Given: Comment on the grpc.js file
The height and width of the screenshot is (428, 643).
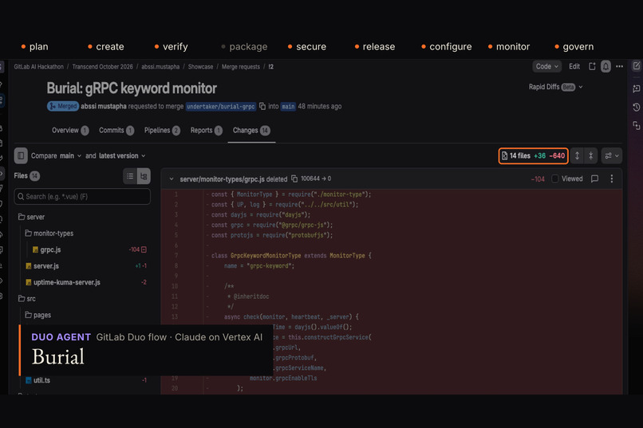Looking at the screenshot, I should 594,179.
